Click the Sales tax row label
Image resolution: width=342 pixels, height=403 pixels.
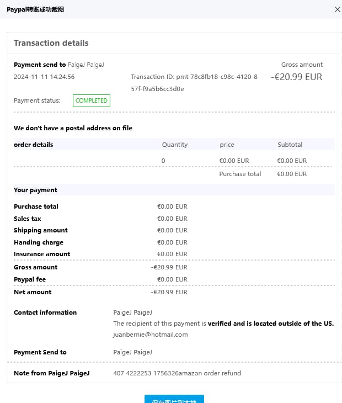coord(28,219)
